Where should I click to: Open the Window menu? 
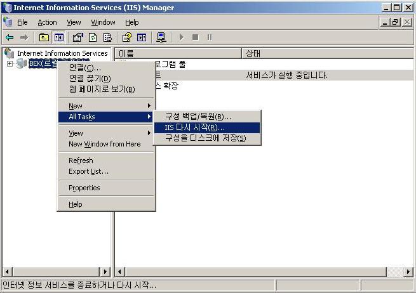tap(103, 22)
